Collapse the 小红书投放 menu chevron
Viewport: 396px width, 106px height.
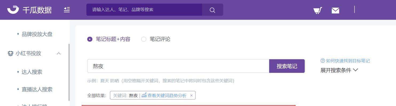(59, 53)
